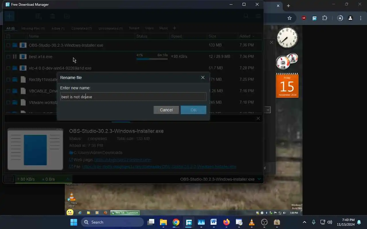Viewport: 367px width, 229px height.
Task: Click the orange Friday 15 calendar gadget
Action: pyautogui.click(x=287, y=86)
